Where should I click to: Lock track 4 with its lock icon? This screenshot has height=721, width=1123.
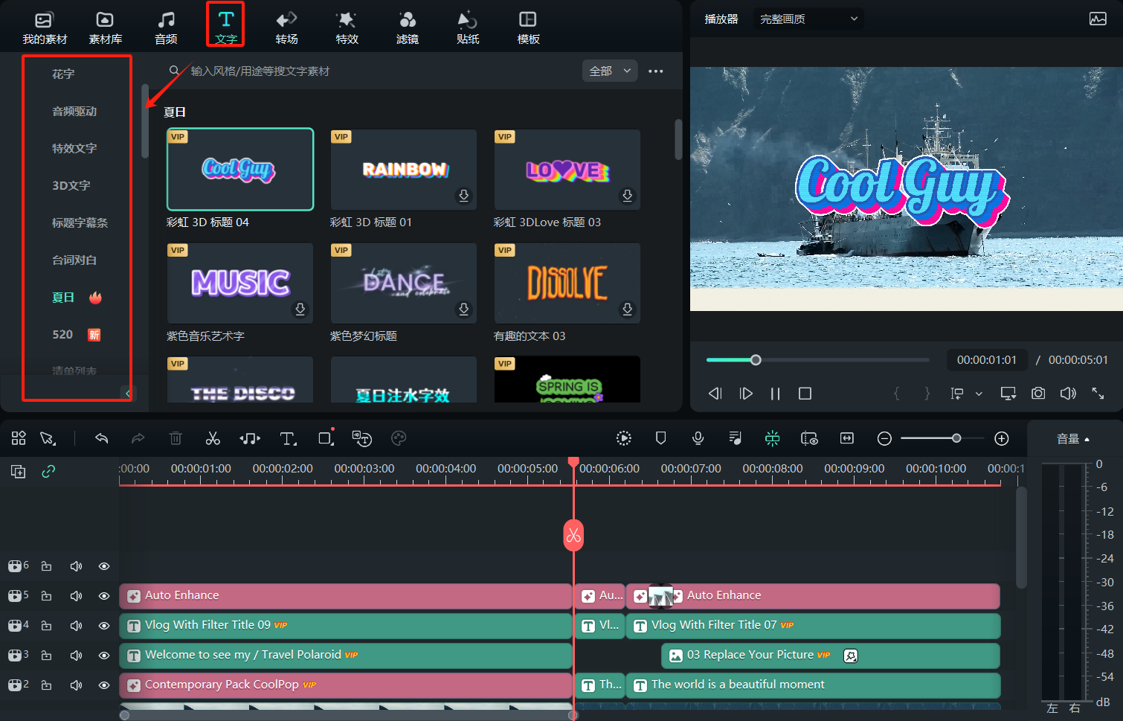click(x=46, y=626)
